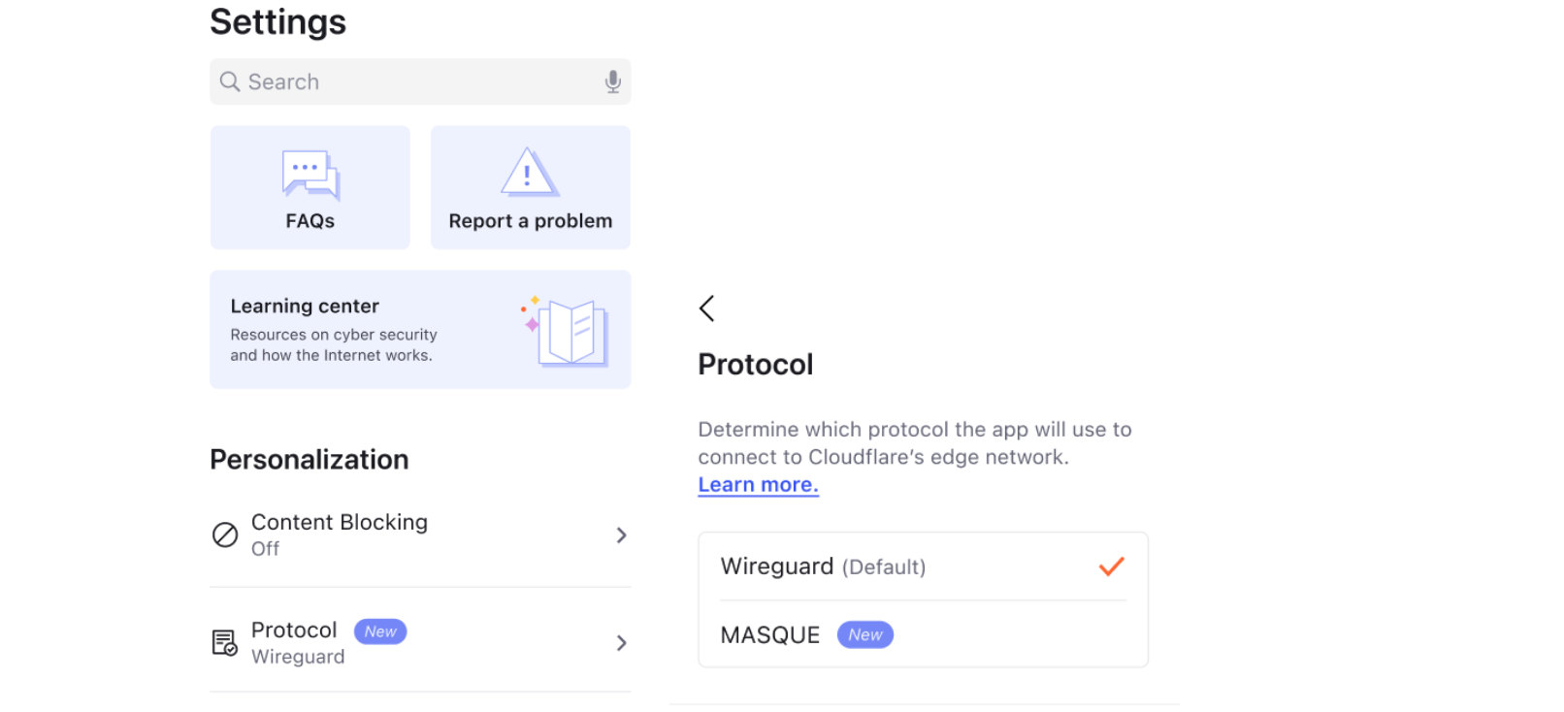Tap the microphone voice search icon
1564x712 pixels.
pos(613,81)
